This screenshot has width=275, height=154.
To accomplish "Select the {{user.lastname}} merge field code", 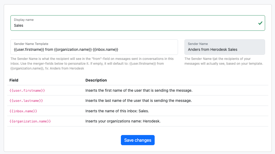I will [x=26, y=101].
